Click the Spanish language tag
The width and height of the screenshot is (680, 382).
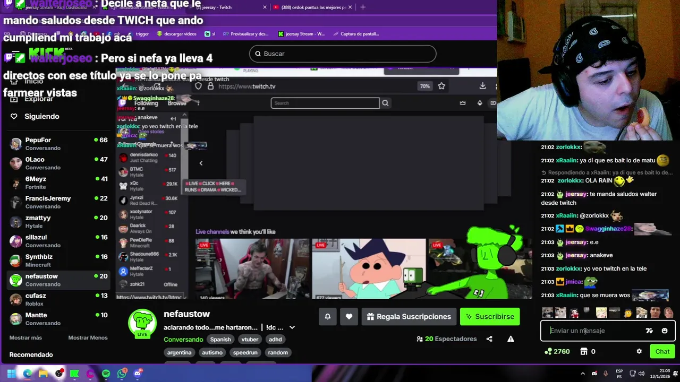(220, 340)
